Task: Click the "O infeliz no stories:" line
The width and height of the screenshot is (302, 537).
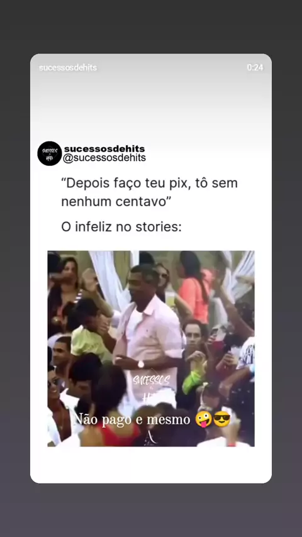Action: (121, 227)
